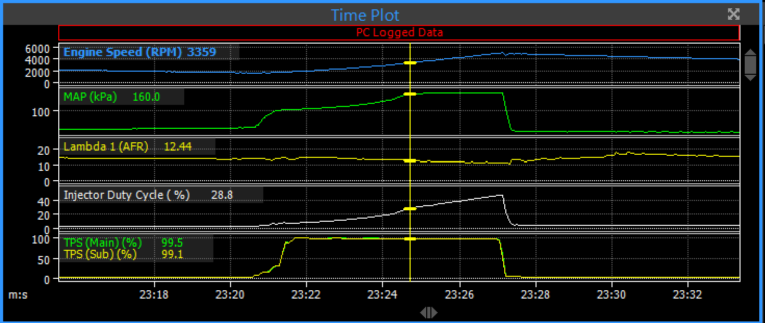Select the TPS (Sub) channel label
The width and height of the screenshot is (765, 323).
pos(100,254)
